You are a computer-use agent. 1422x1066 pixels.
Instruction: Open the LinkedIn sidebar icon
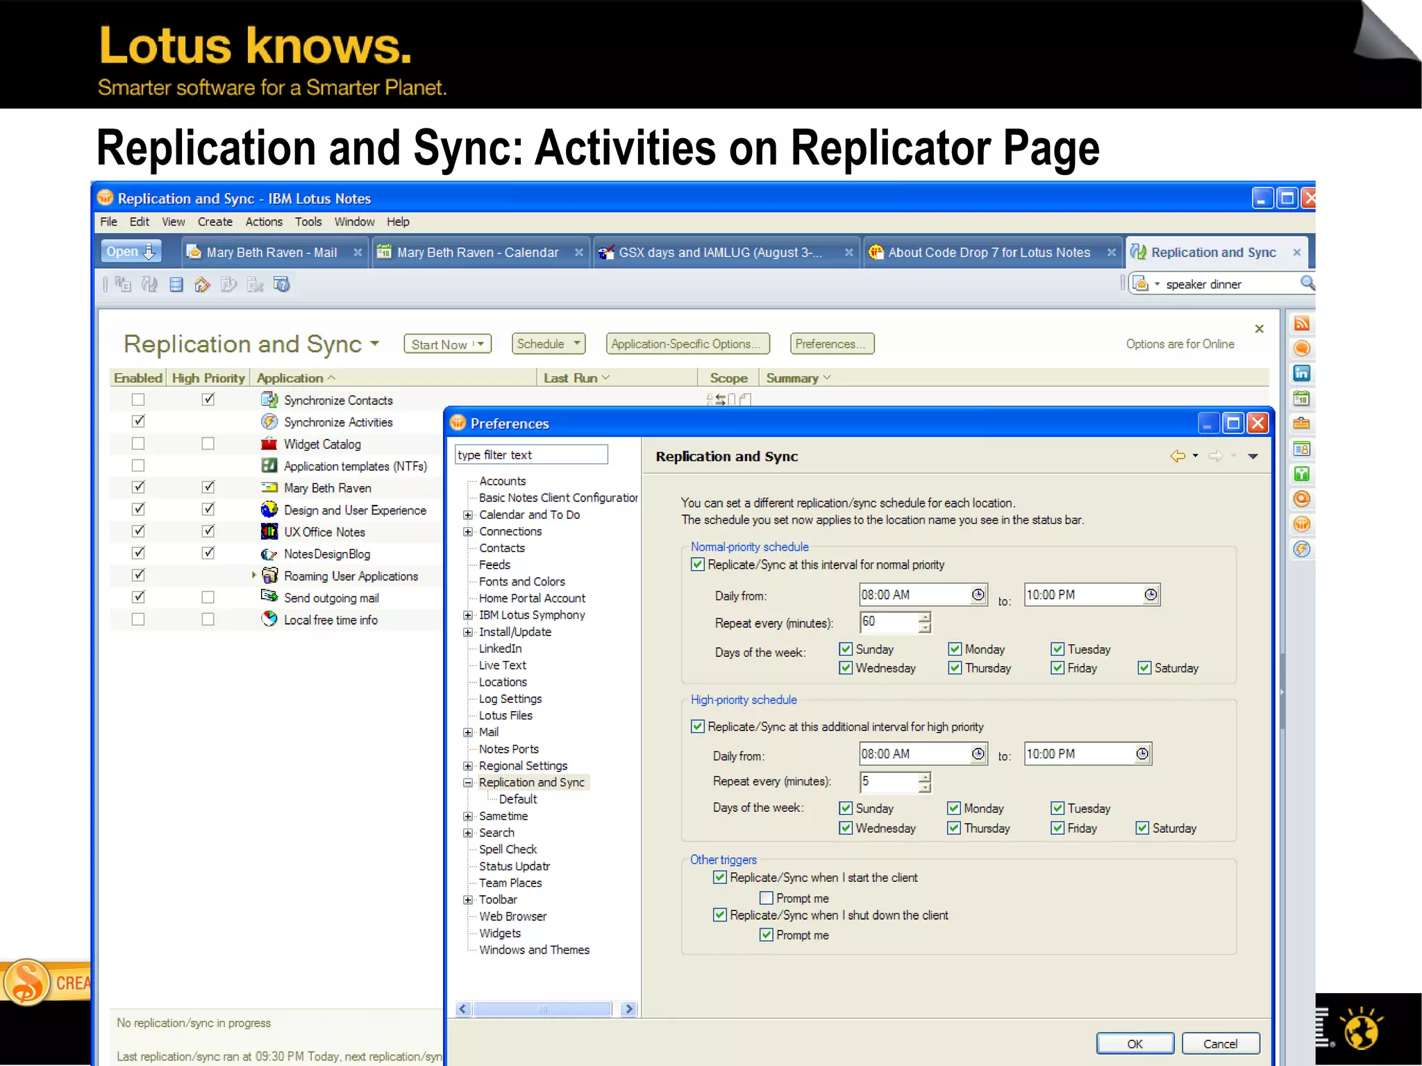(x=1302, y=374)
